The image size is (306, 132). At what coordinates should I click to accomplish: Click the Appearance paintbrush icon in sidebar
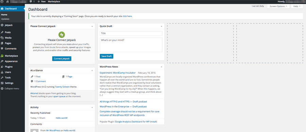(2, 61)
